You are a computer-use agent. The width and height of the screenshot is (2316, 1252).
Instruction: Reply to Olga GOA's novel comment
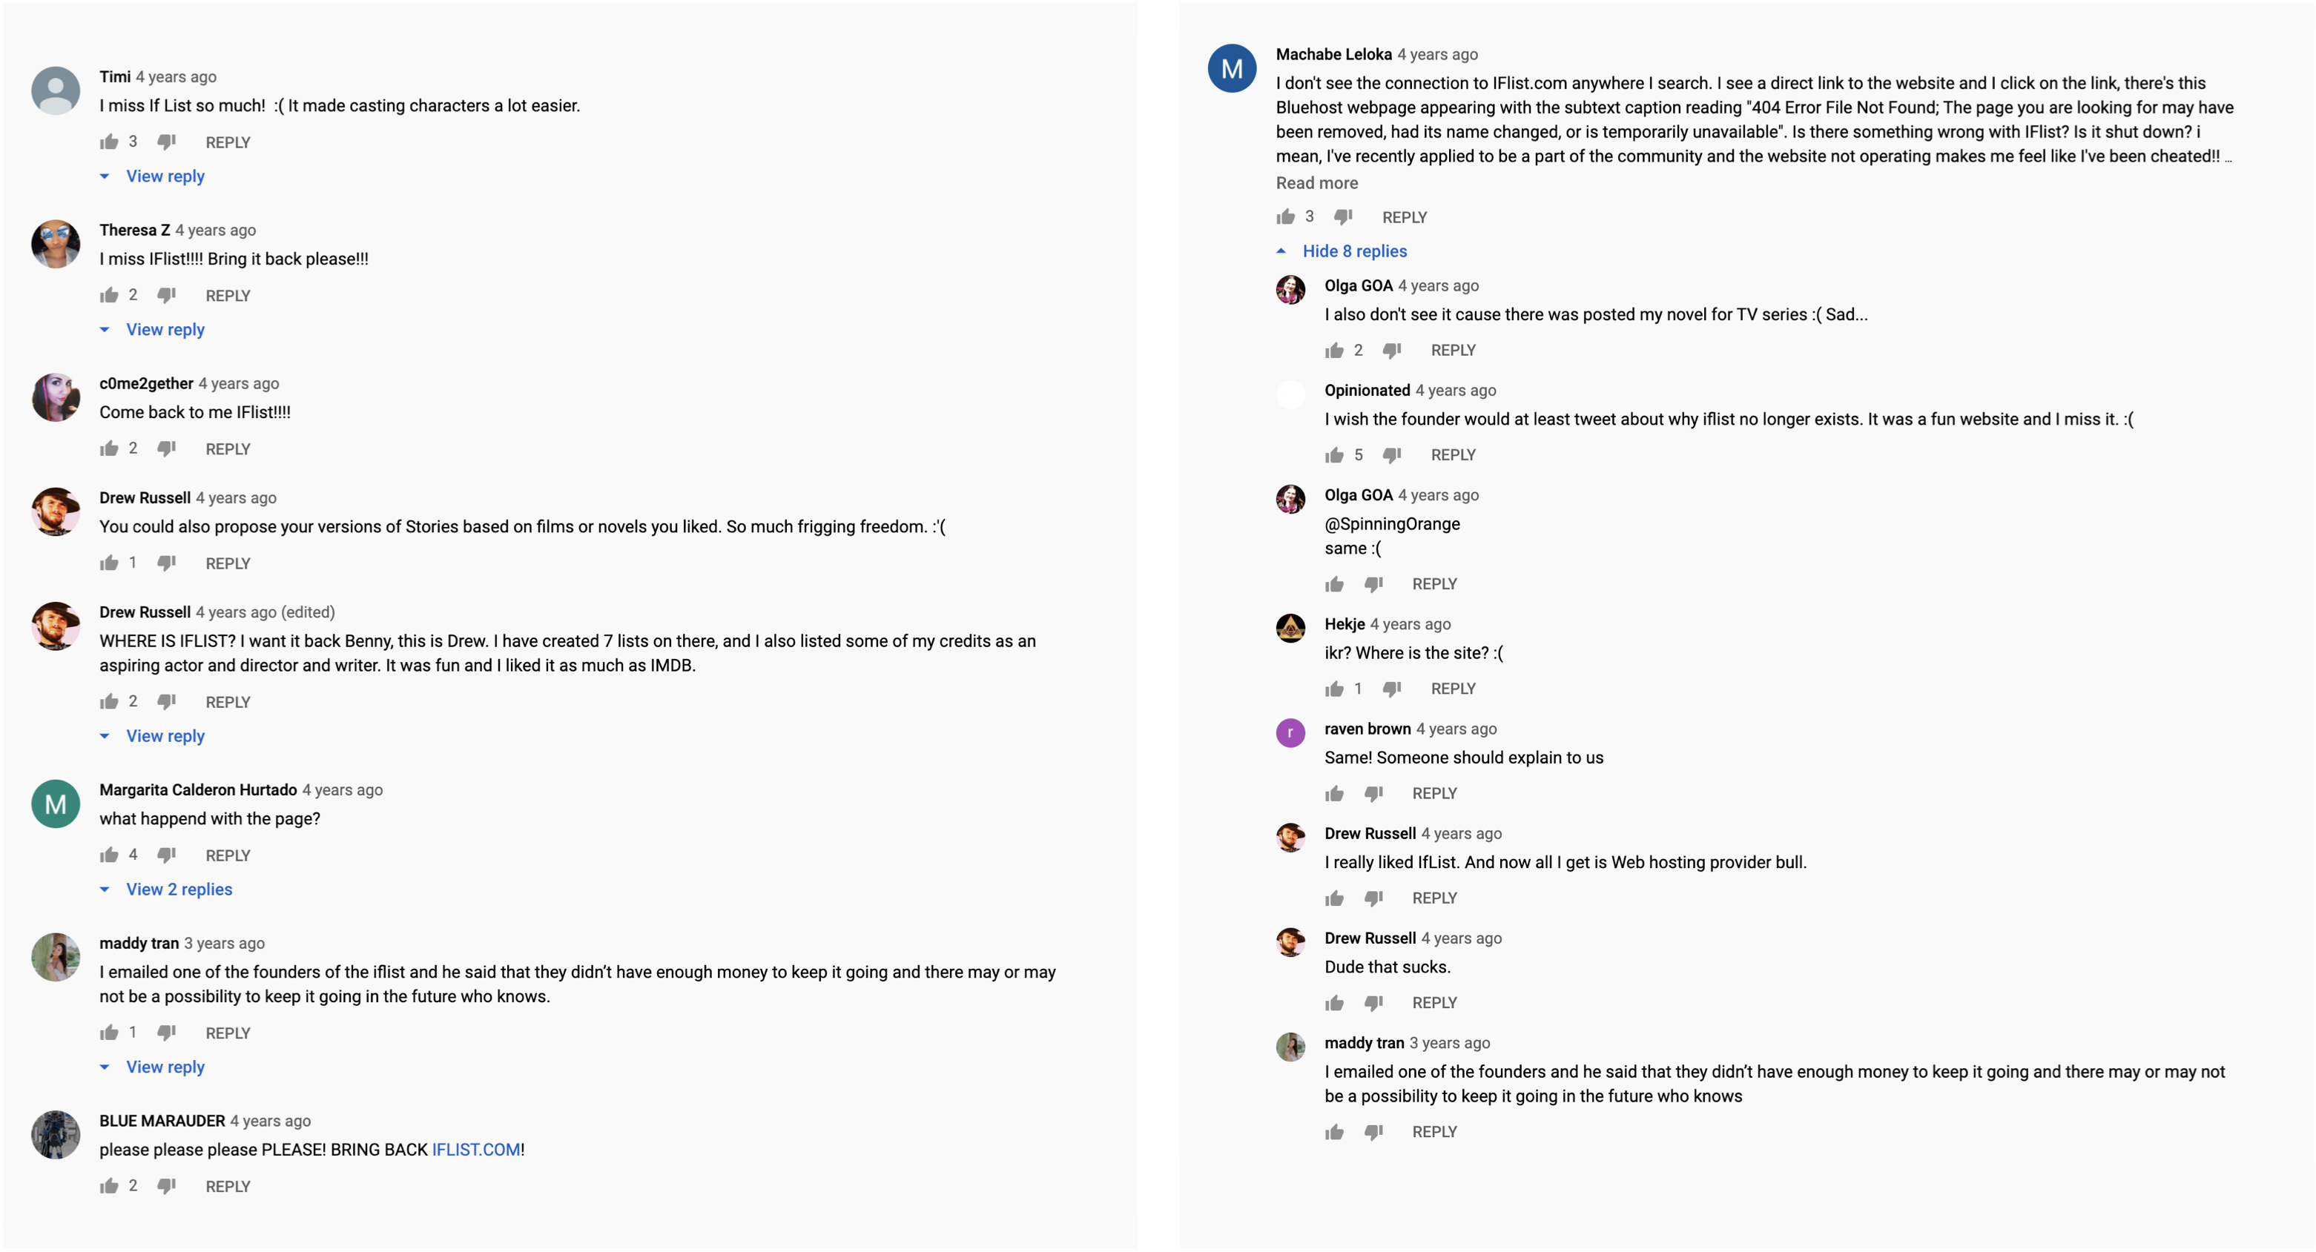pos(1453,351)
